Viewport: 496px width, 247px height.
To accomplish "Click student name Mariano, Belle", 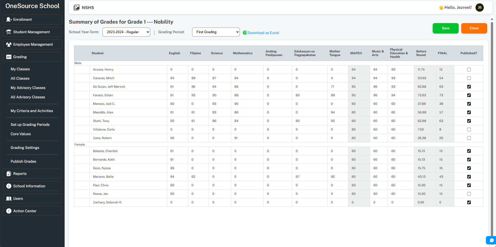I will (x=103, y=177).
